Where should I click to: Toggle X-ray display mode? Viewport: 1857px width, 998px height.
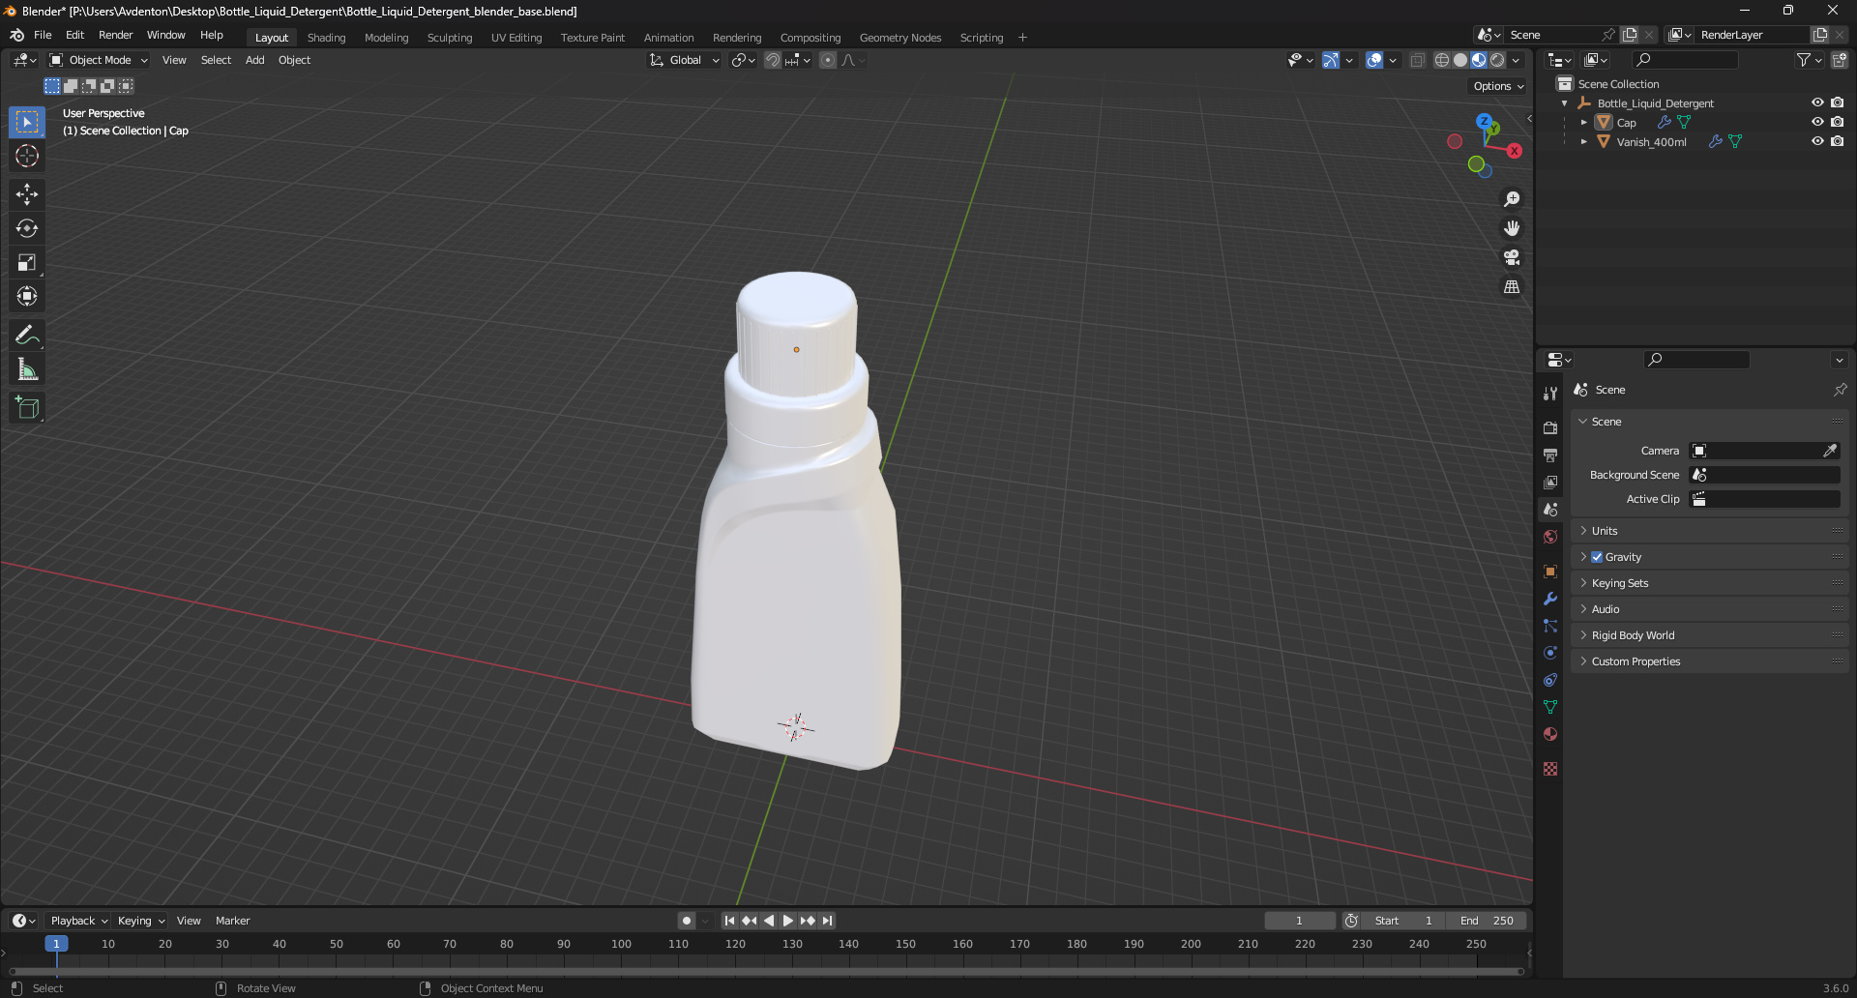tap(1417, 60)
